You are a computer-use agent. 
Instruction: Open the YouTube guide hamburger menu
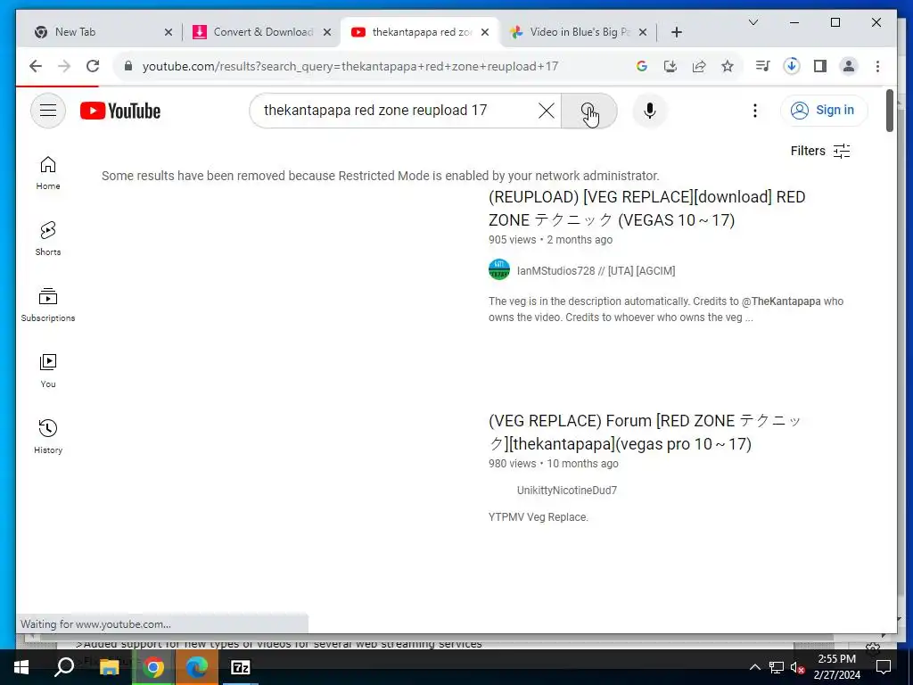(48, 110)
